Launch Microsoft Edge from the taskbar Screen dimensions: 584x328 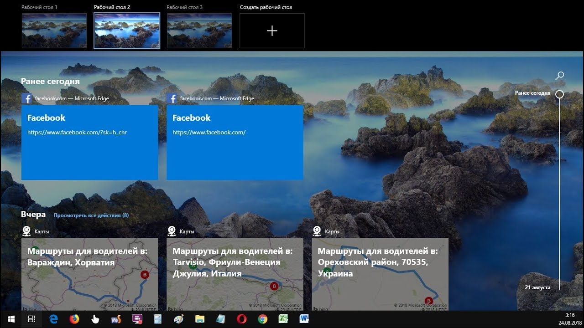coord(53,319)
